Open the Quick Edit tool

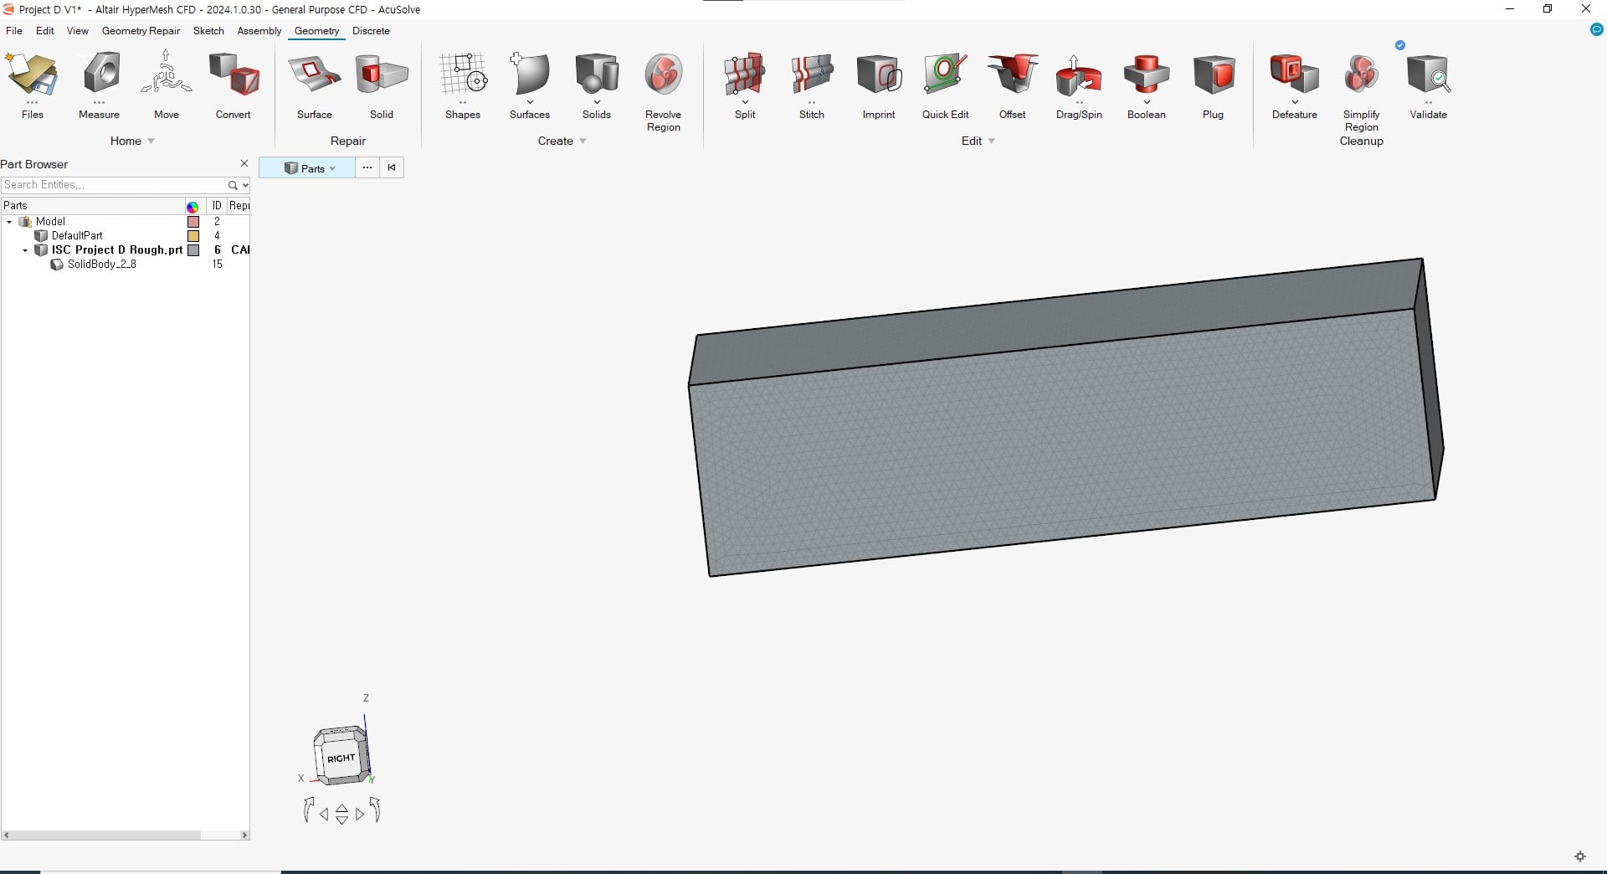(x=946, y=84)
